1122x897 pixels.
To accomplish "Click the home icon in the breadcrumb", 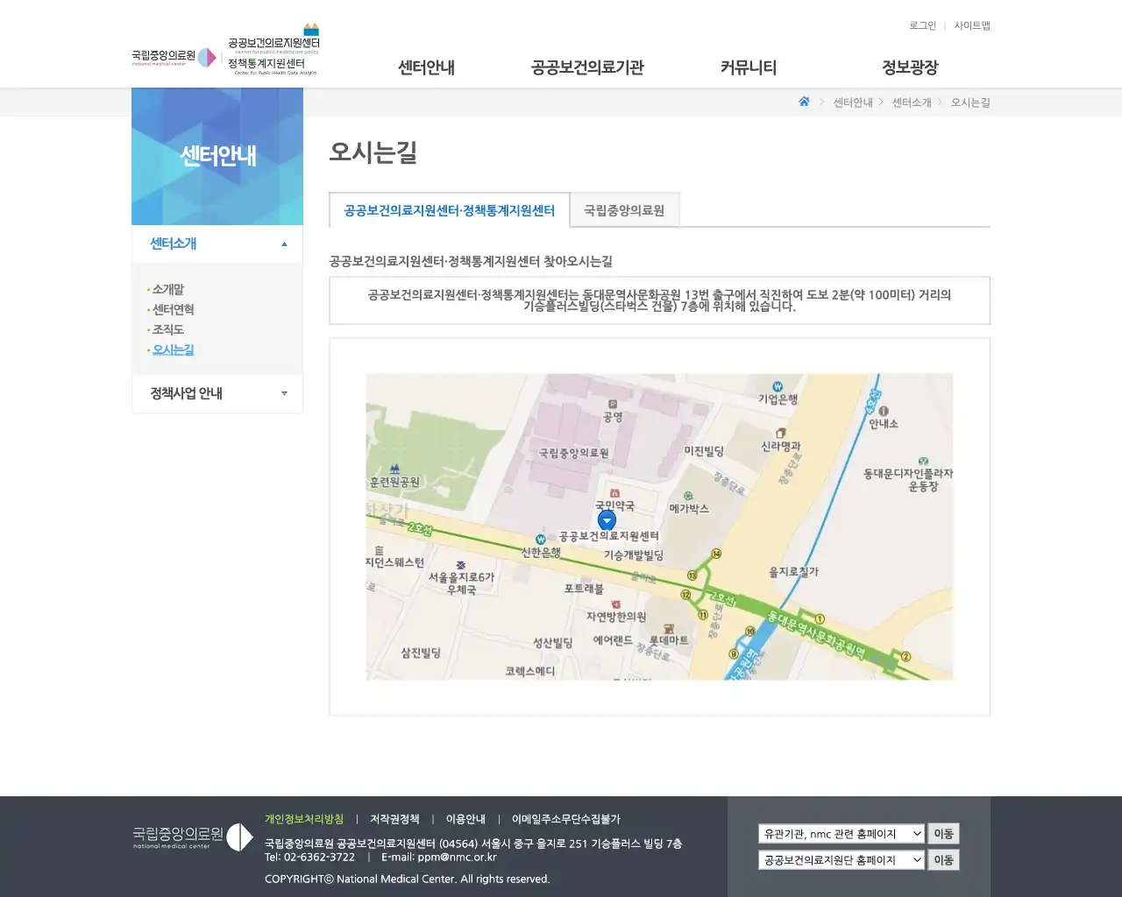I will click(x=804, y=102).
